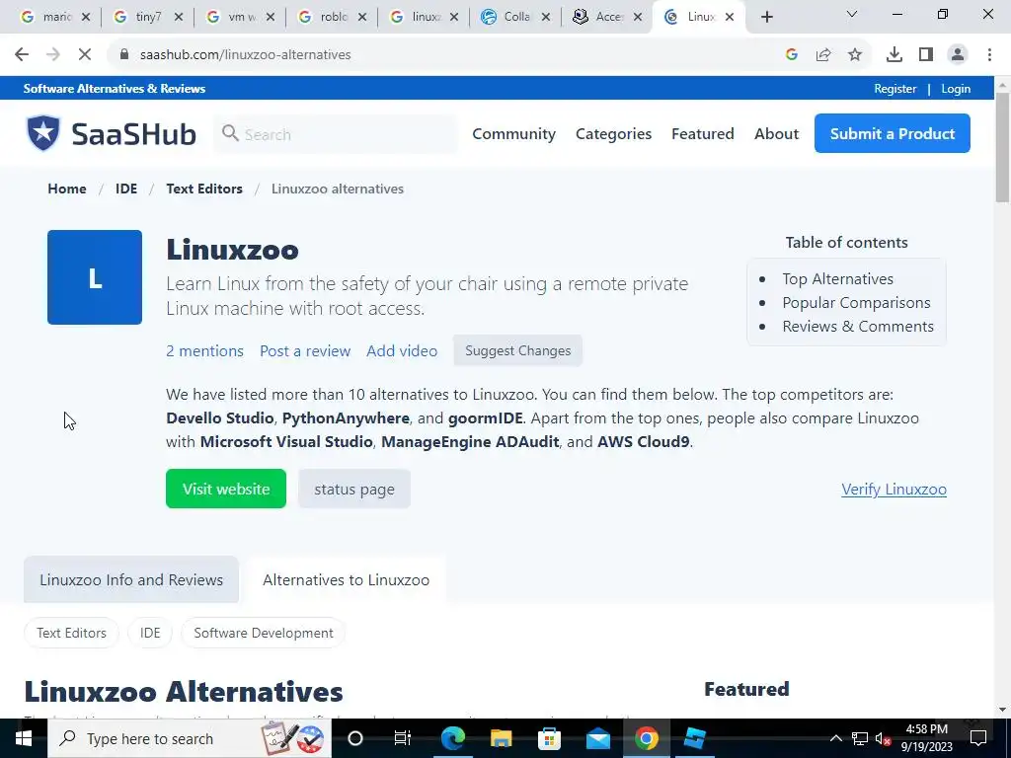Click the Submit a Product button
This screenshot has height=758, width=1011.
pyautogui.click(x=893, y=133)
